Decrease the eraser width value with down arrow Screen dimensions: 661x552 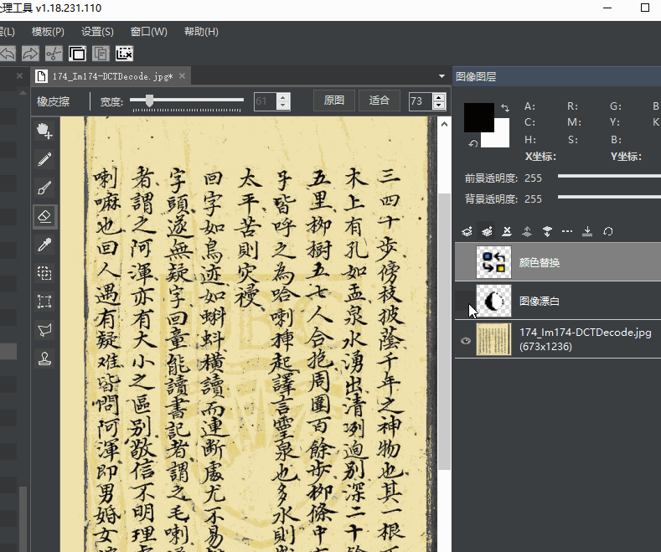pos(283,106)
